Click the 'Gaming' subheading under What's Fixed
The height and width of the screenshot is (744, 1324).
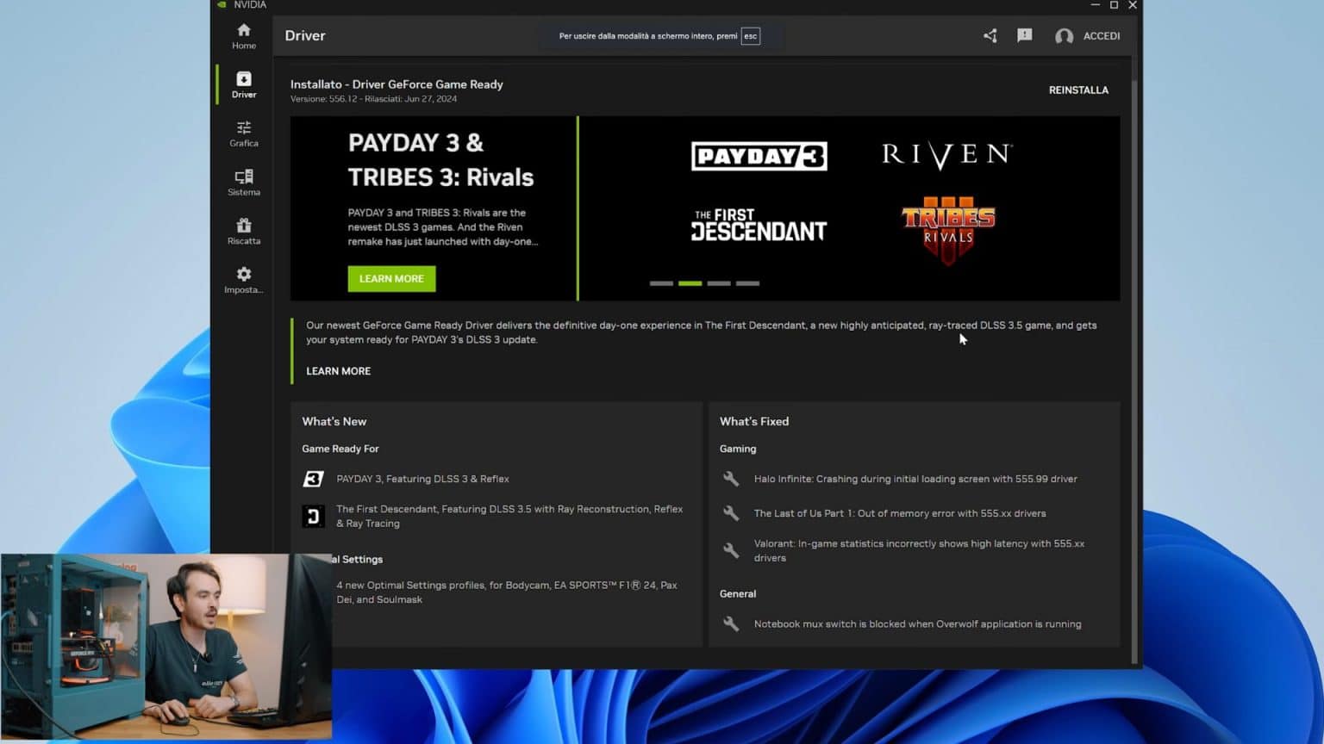point(738,449)
